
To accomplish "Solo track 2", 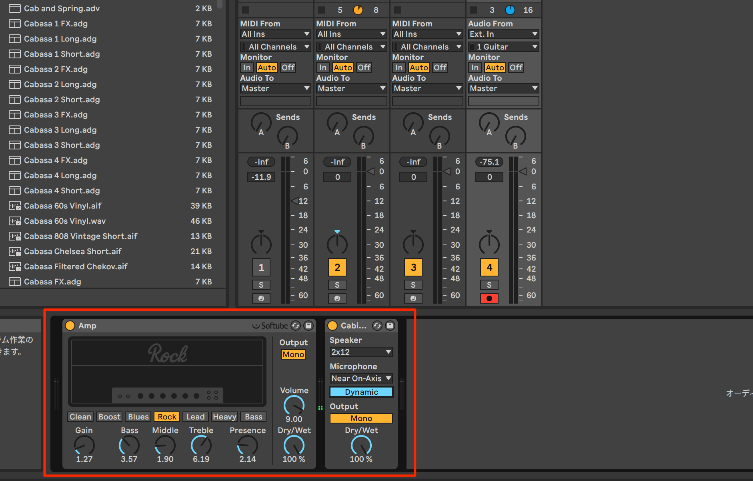I will click(x=337, y=285).
